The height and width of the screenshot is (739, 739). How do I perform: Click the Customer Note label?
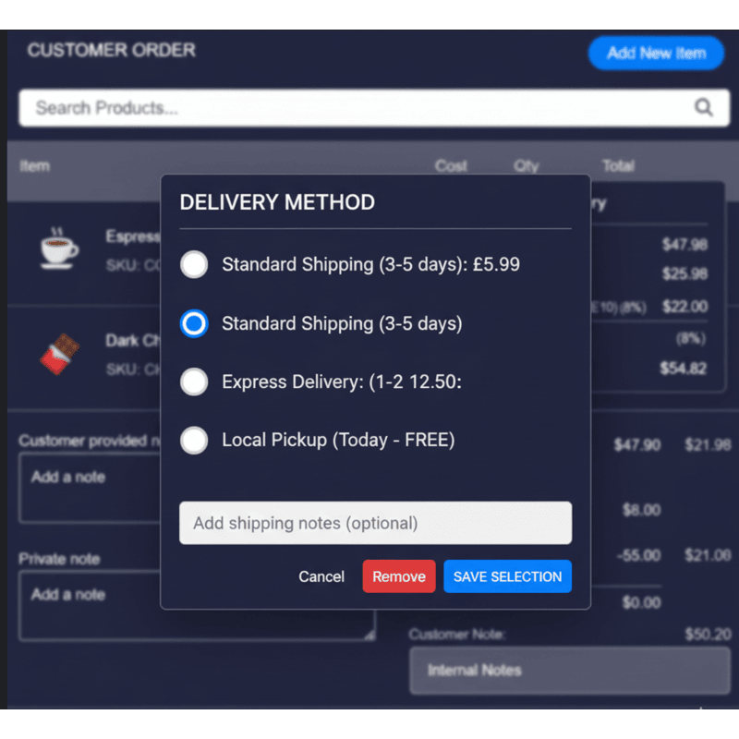(456, 635)
